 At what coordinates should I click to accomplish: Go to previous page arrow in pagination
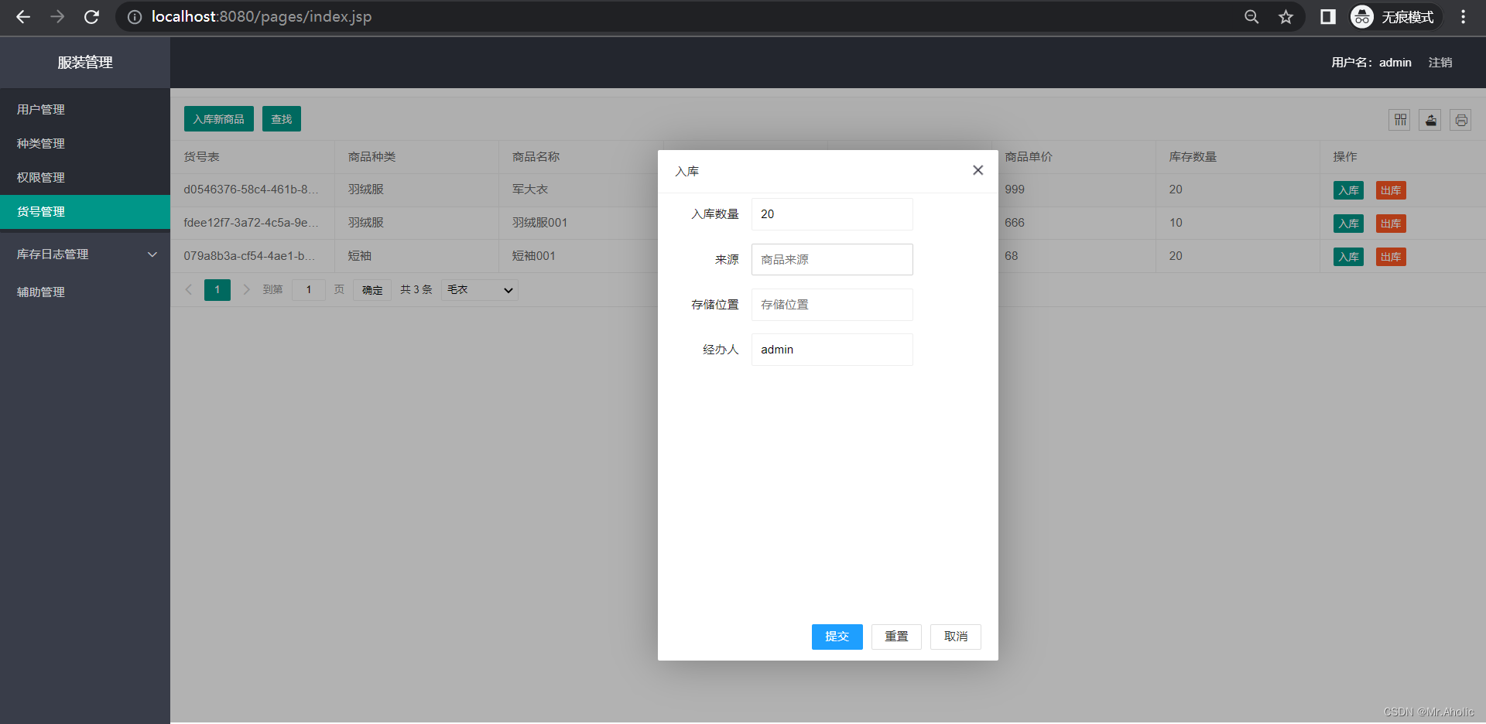(x=188, y=290)
